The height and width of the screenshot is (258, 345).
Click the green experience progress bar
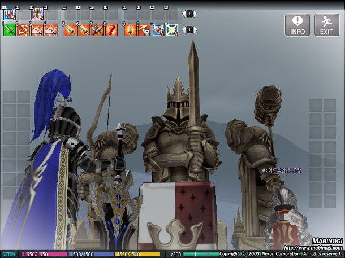[201, 255]
